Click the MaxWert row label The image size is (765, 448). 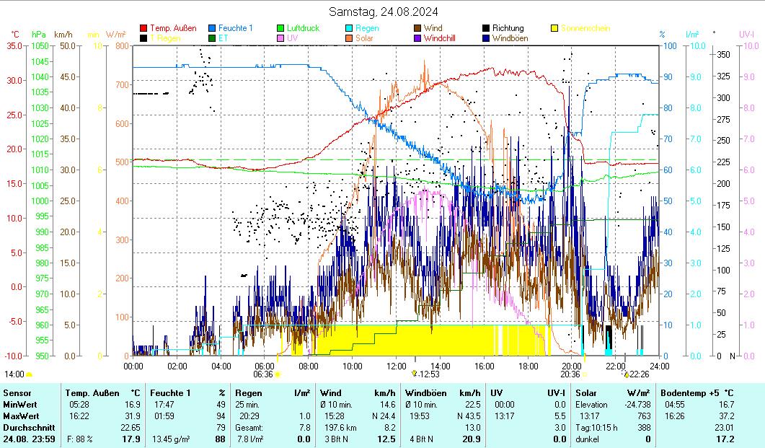coord(20,416)
